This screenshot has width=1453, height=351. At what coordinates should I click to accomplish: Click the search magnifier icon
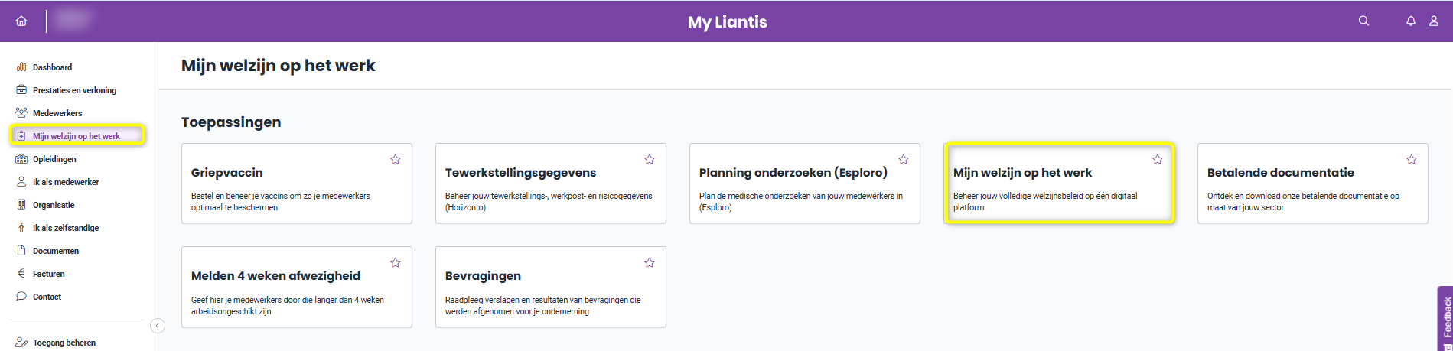point(1363,21)
